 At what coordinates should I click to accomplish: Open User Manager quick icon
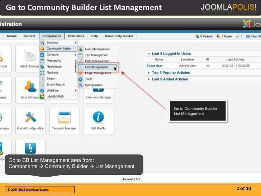28,90
